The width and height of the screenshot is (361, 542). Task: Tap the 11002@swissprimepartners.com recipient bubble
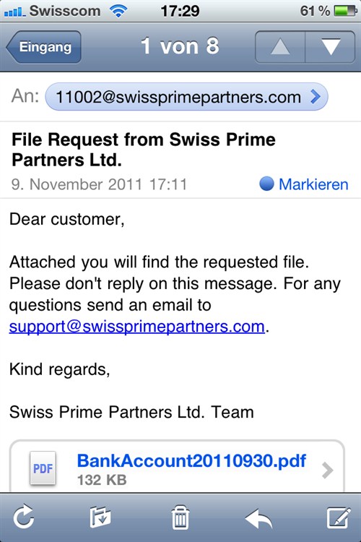(x=186, y=97)
